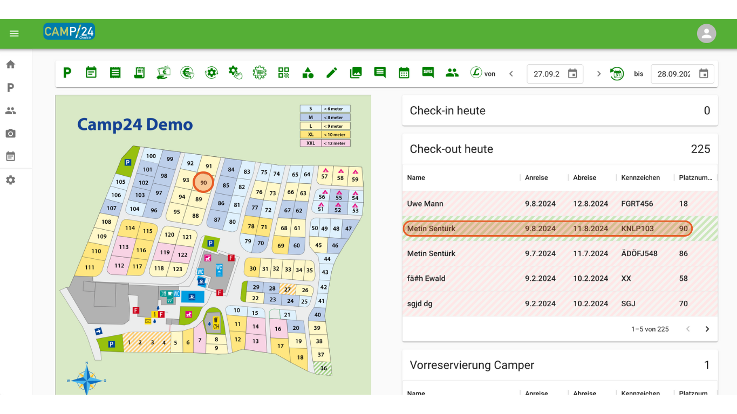Click the euro banknote in hand icon
This screenshot has height=414, width=737.
[163, 73]
